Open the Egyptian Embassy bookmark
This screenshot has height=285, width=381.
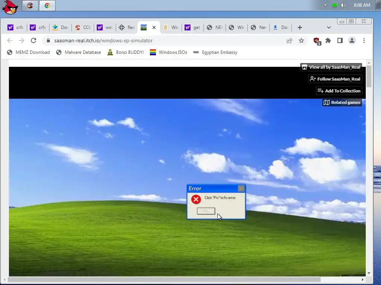click(215, 52)
